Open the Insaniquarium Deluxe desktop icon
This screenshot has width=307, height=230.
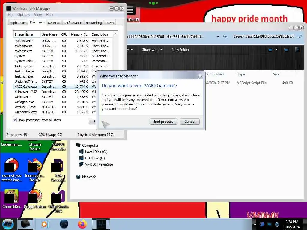35,170
